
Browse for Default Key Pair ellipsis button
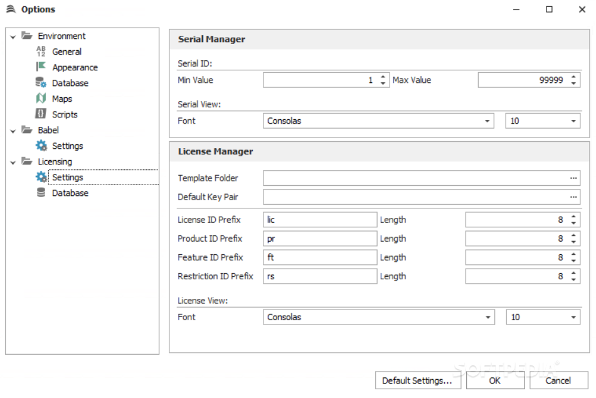[x=573, y=196]
